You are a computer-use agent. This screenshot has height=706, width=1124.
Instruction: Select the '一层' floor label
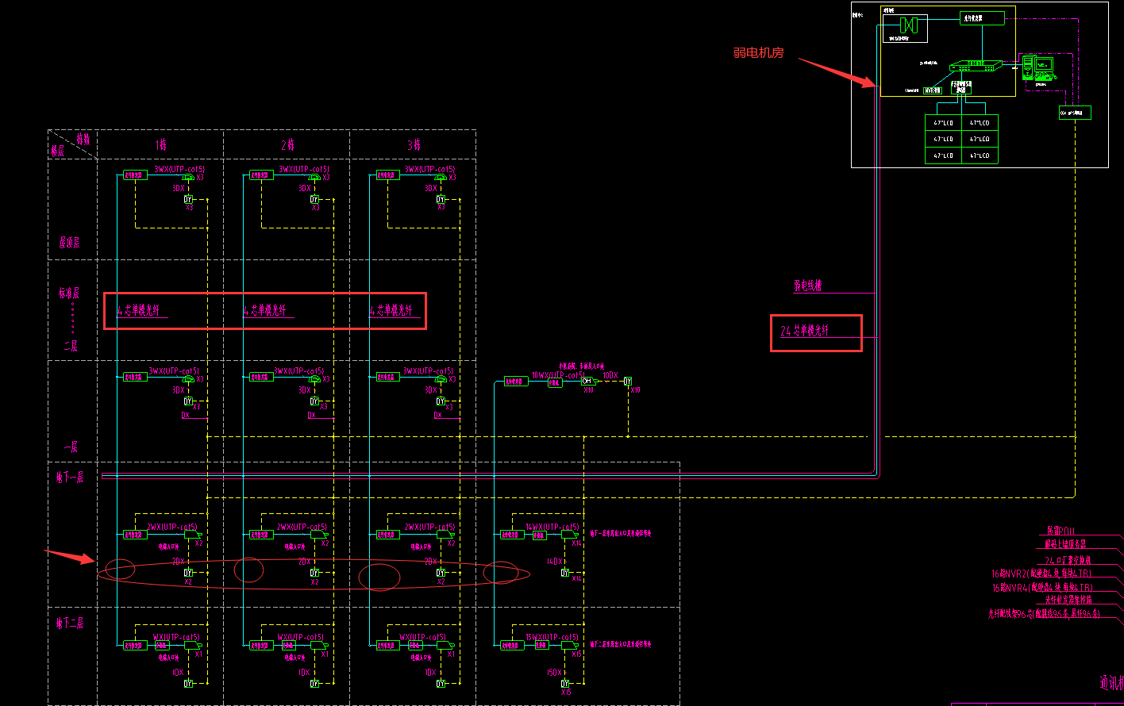point(70,447)
